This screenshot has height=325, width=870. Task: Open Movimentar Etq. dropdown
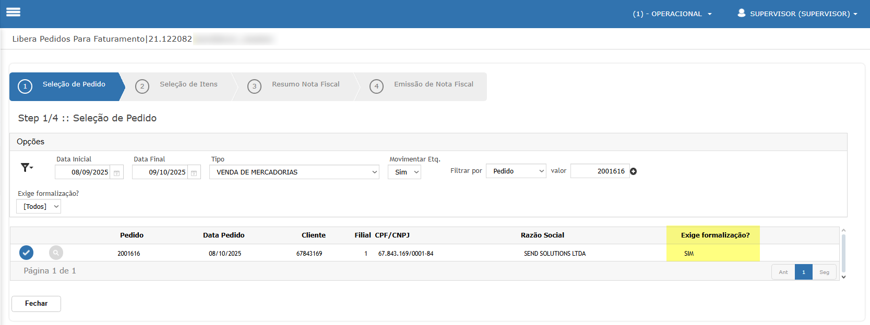pyautogui.click(x=404, y=172)
